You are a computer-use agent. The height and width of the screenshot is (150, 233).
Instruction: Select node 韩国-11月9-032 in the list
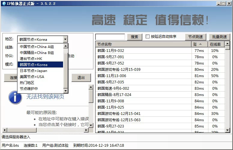pyautogui.click(x=111, y=50)
